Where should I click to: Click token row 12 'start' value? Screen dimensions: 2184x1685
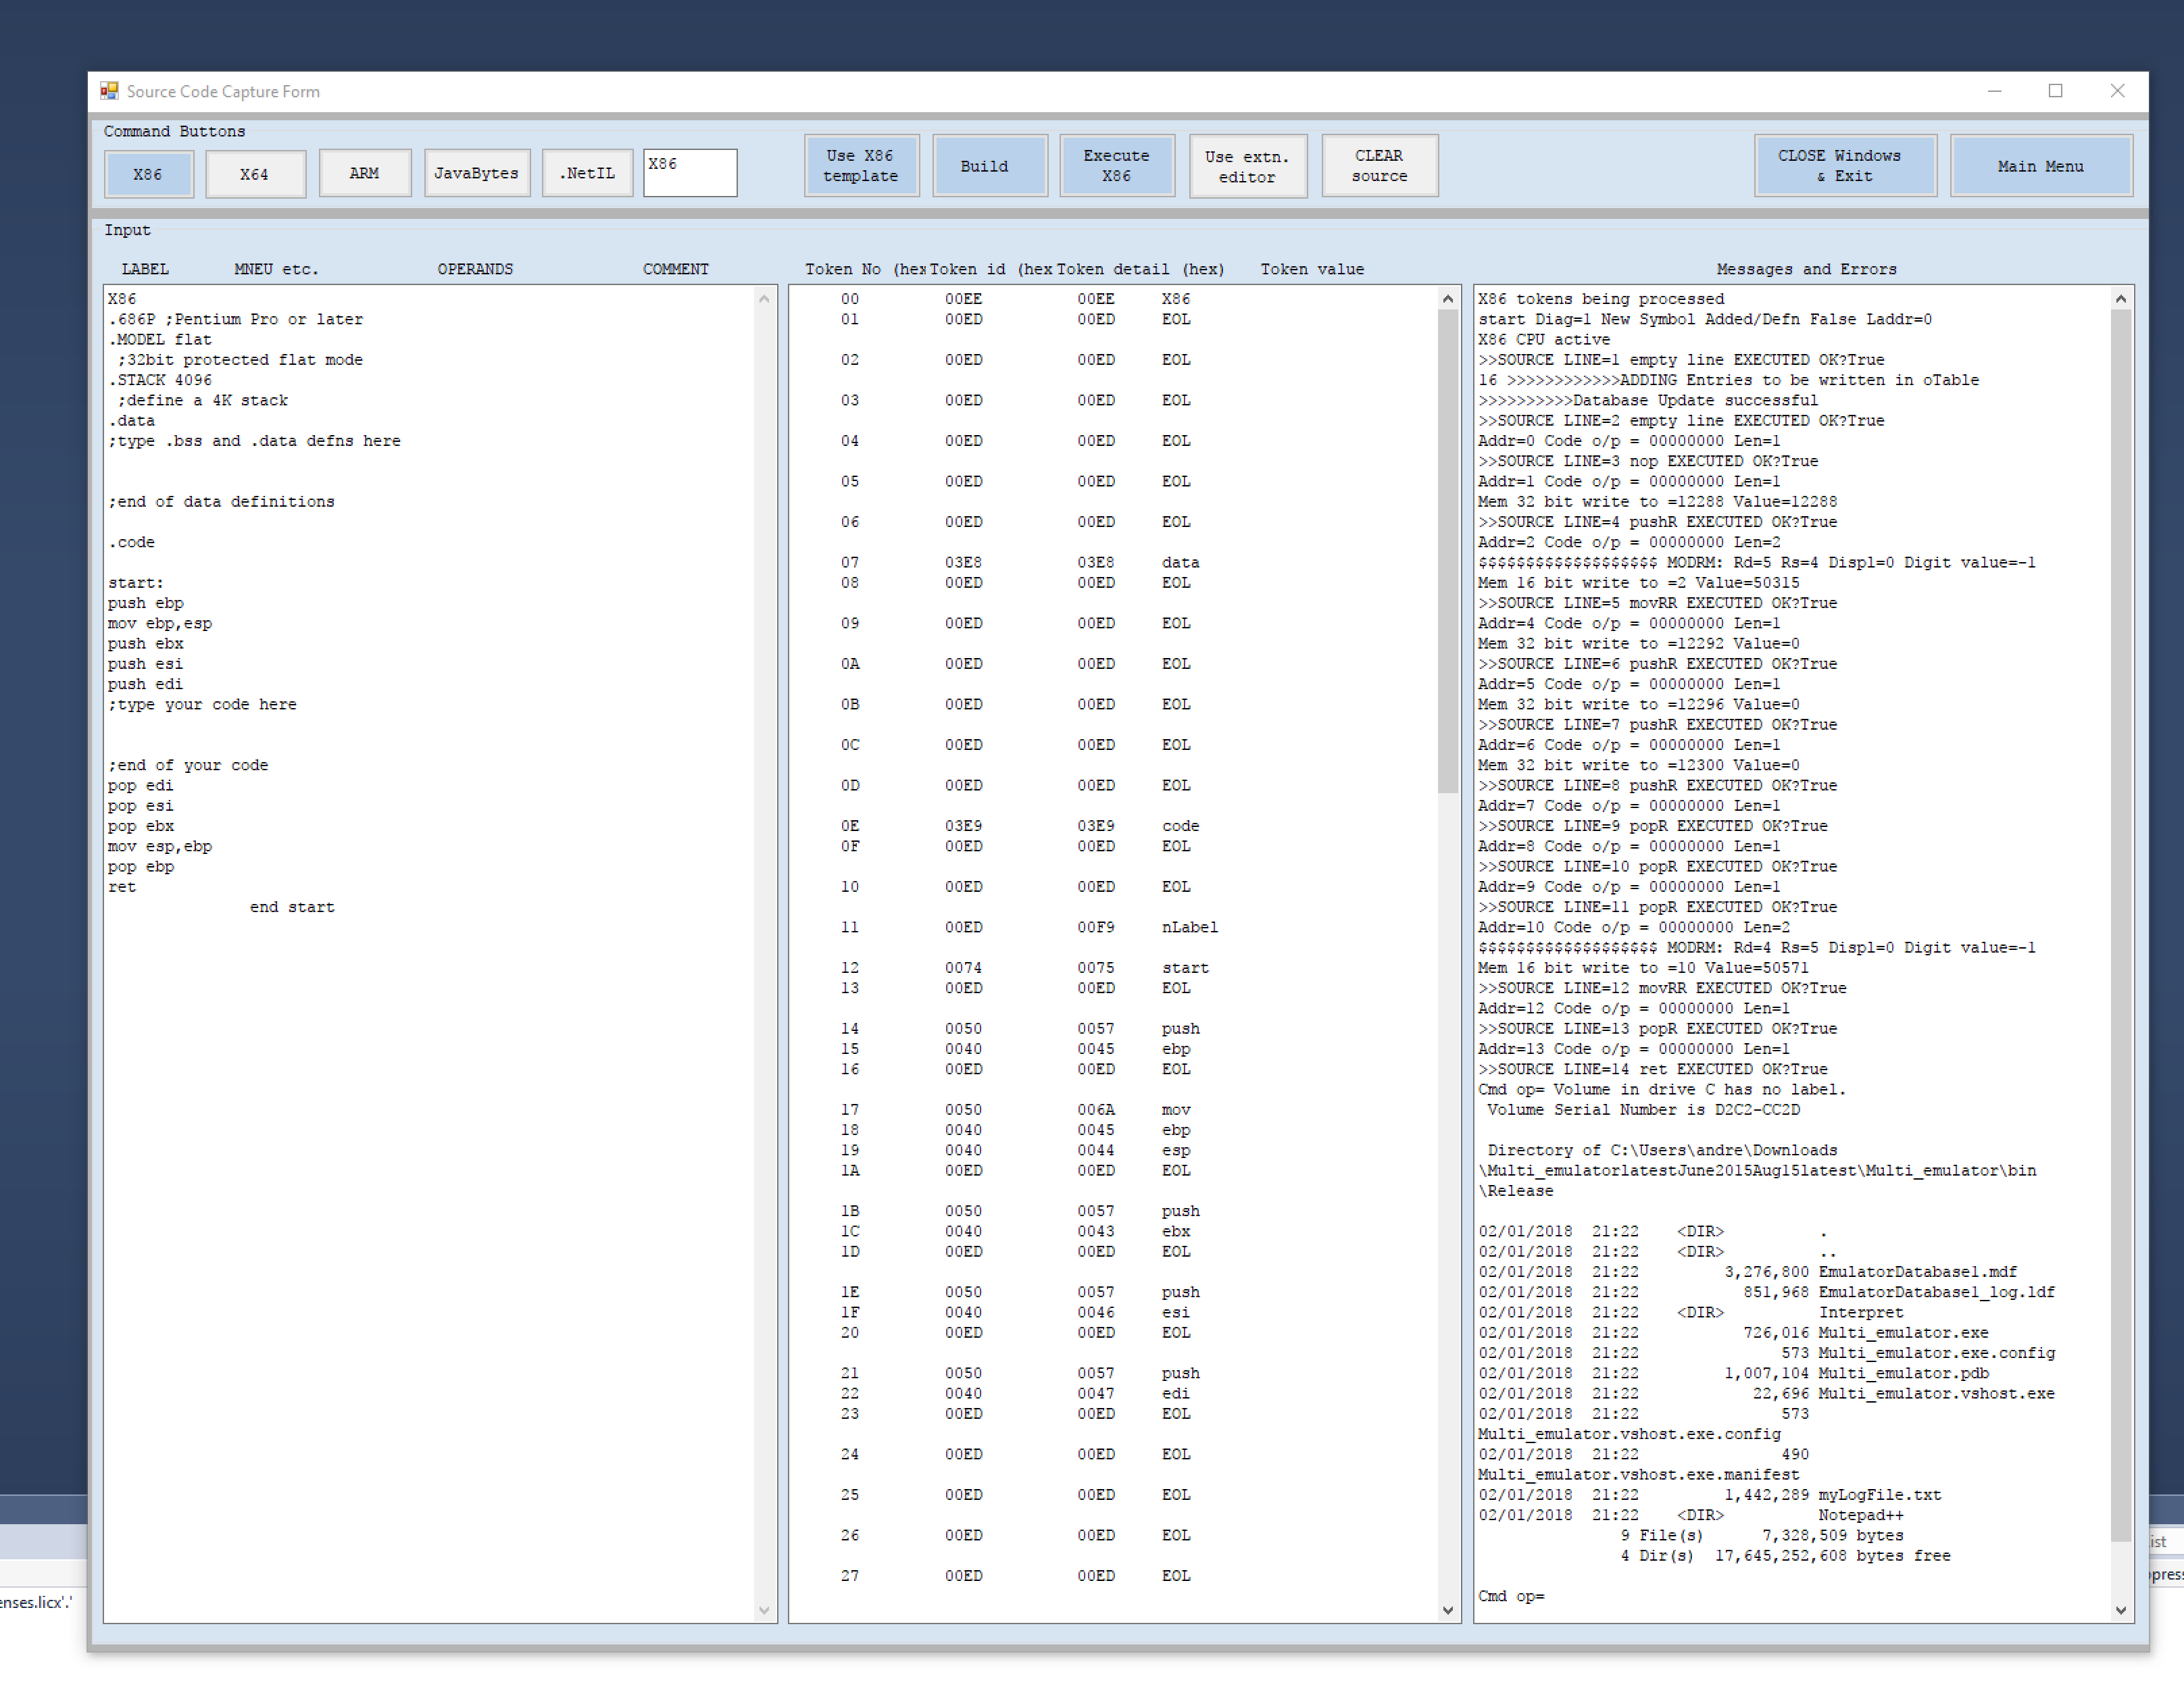1185,968
